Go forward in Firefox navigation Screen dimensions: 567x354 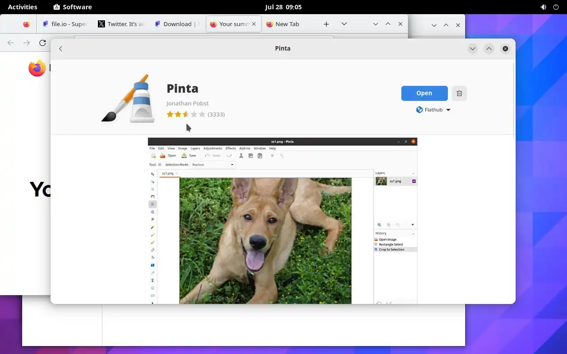point(27,43)
